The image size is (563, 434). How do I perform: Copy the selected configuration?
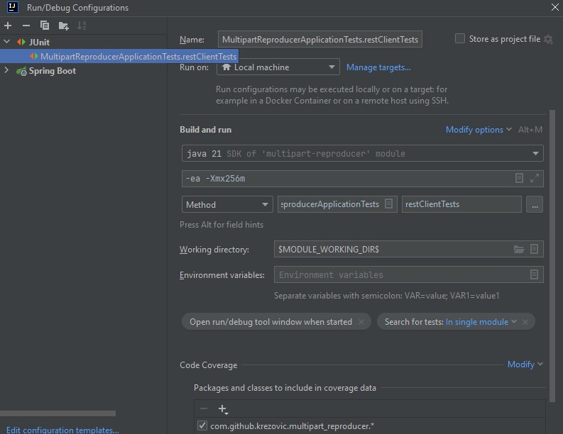coord(45,26)
